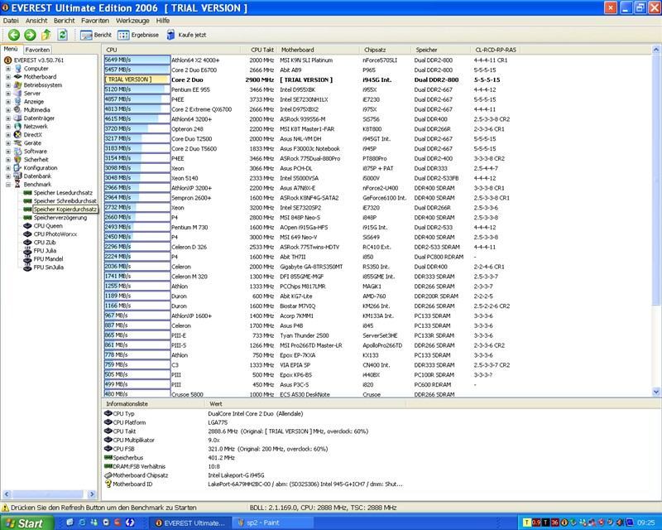Sort by CPU Takt column header

[258, 50]
